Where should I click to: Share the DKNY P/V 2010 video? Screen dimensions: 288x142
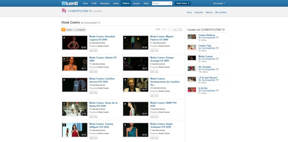(152, 116)
